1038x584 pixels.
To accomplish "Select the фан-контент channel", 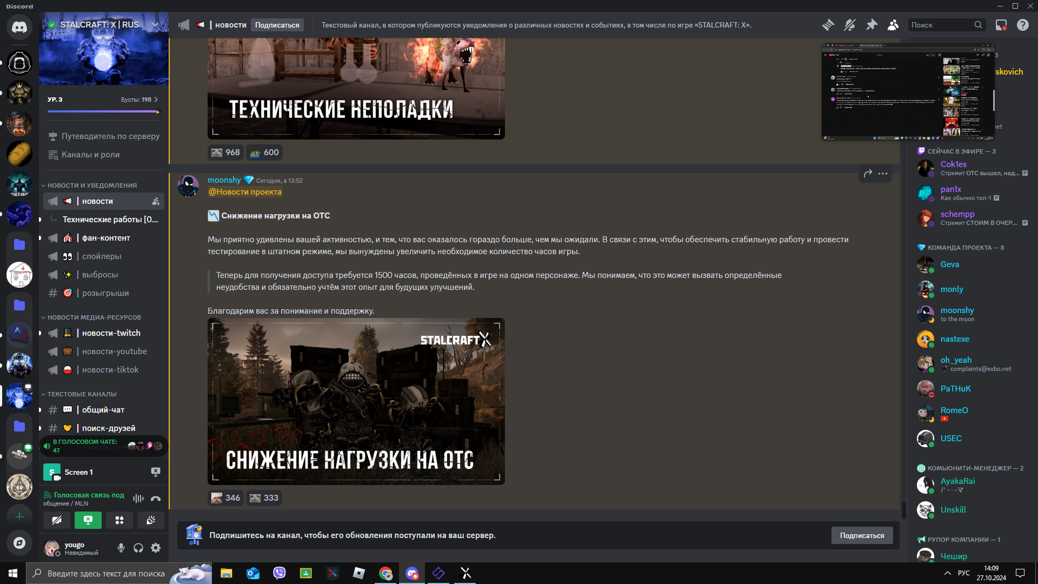I will point(104,238).
